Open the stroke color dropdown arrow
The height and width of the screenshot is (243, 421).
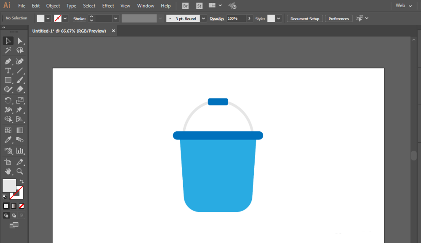coord(65,18)
